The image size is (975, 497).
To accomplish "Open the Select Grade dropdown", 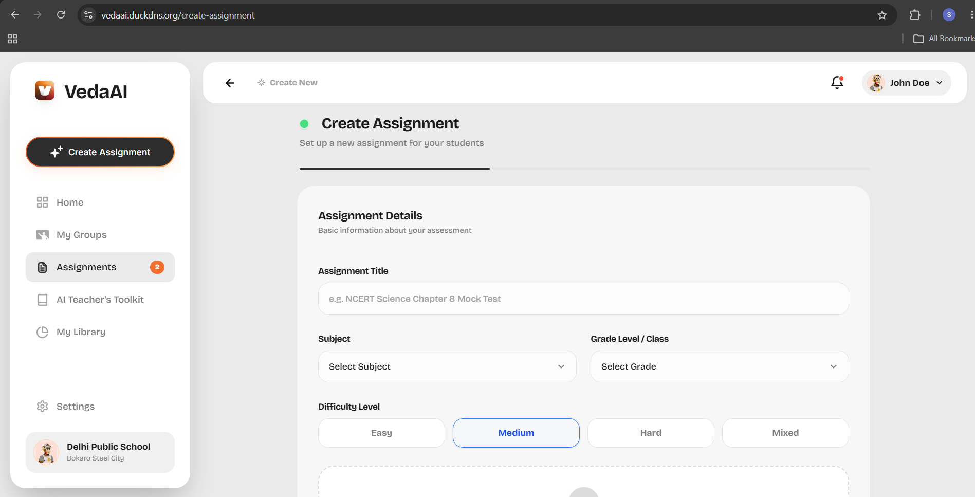I will [720, 366].
